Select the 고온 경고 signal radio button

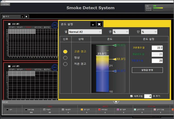65,52
